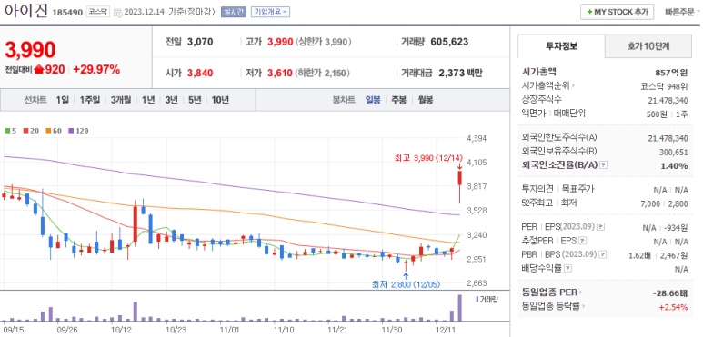Image resolution: width=703 pixels, height=337 pixels.
Task: Select the 3개월 line chart period
Action: (x=121, y=100)
